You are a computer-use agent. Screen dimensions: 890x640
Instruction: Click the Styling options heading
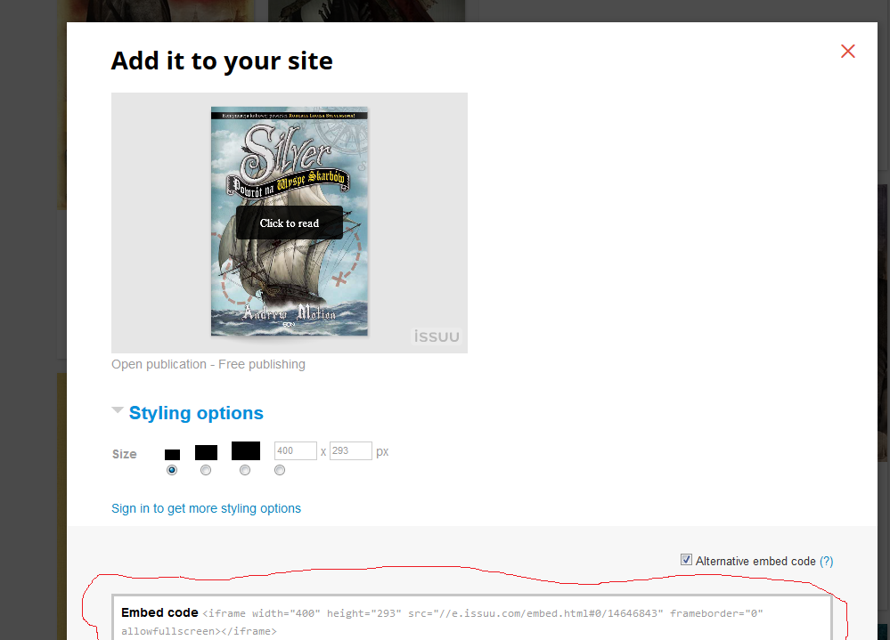(196, 413)
